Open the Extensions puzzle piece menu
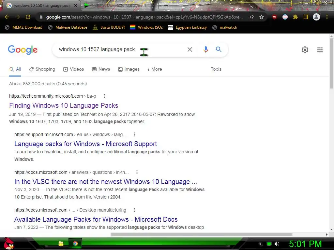The image size is (334, 250). pos(295,17)
